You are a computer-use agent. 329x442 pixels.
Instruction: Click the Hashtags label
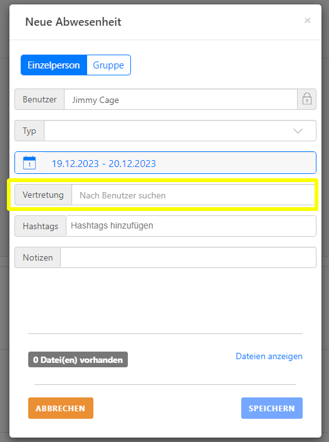click(x=41, y=226)
